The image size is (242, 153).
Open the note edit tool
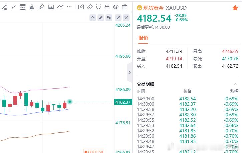click(x=81, y=7)
